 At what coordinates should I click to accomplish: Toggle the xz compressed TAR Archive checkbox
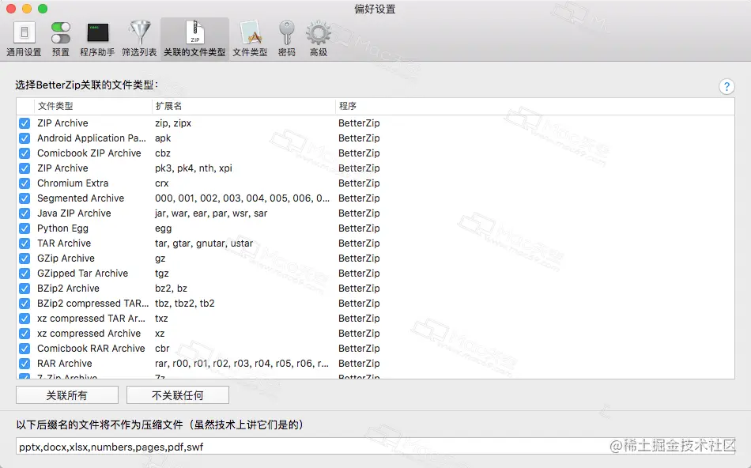point(25,319)
